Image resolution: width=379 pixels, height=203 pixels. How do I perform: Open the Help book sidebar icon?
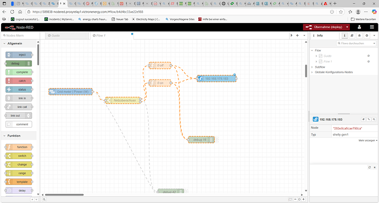(x=352, y=36)
